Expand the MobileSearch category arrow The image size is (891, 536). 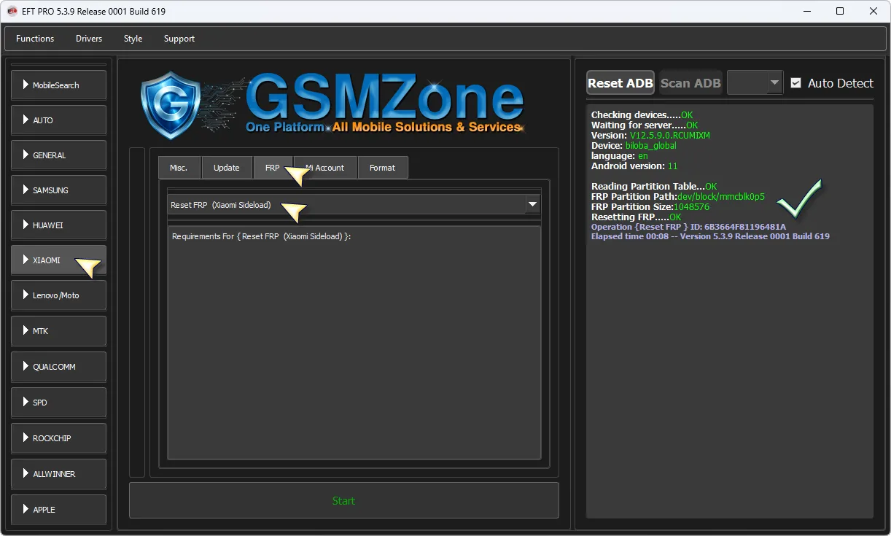26,85
